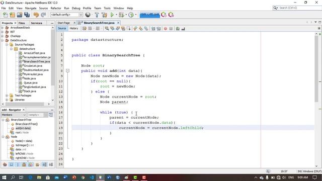Collapse the datastructure package node
The image size is (322, 181).
tap(11, 49)
